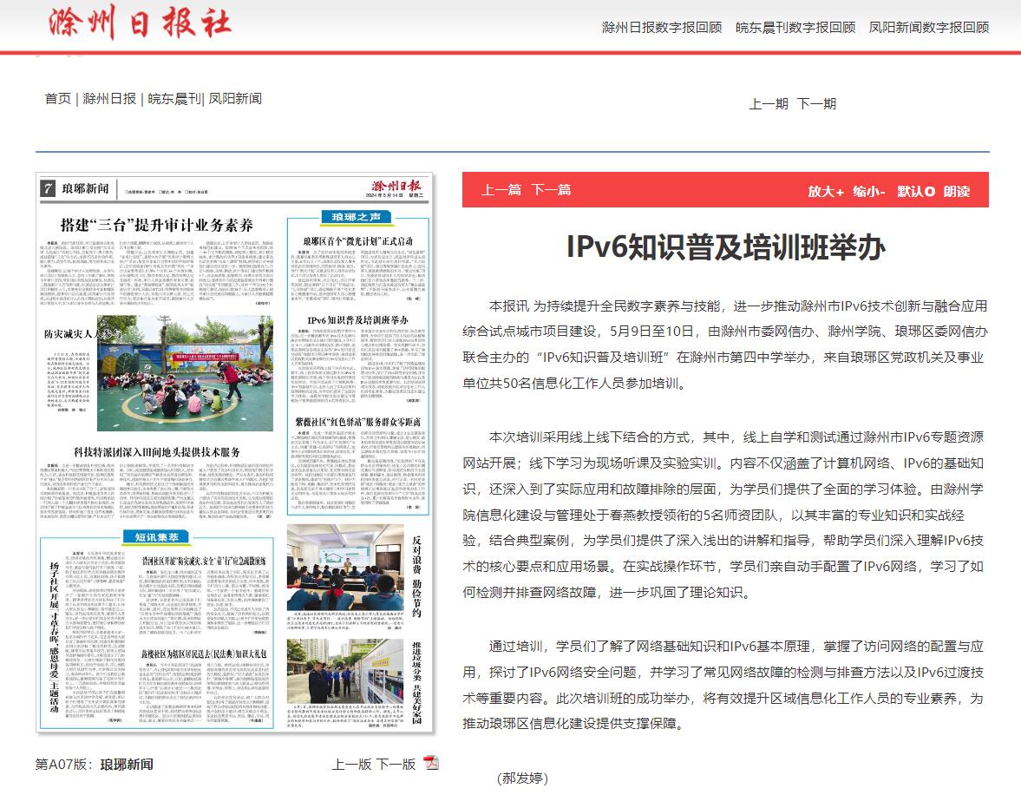Open previous article 上一篇

501,189
